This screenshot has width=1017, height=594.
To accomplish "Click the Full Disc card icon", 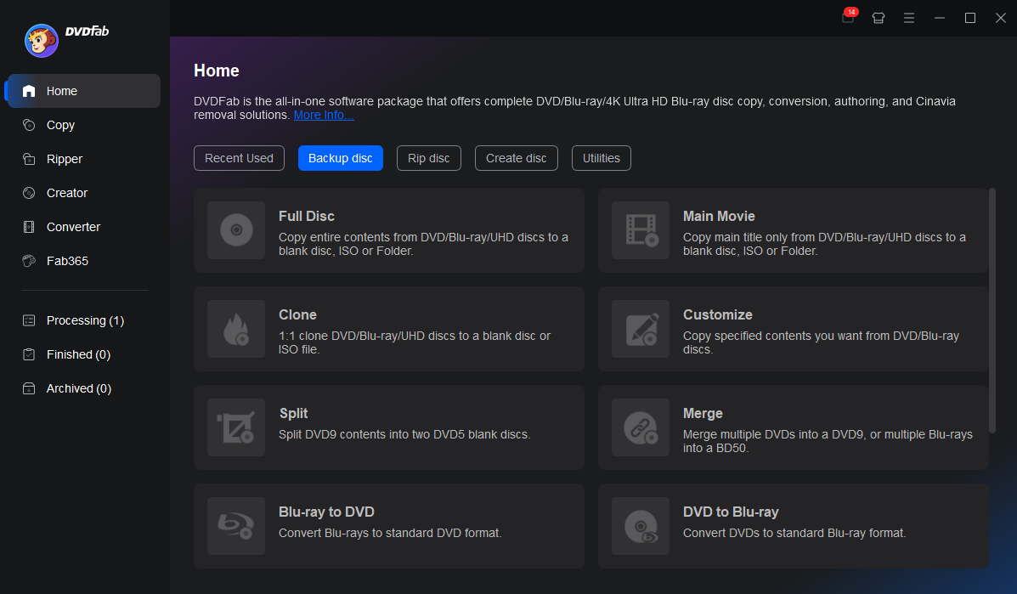I will (236, 230).
